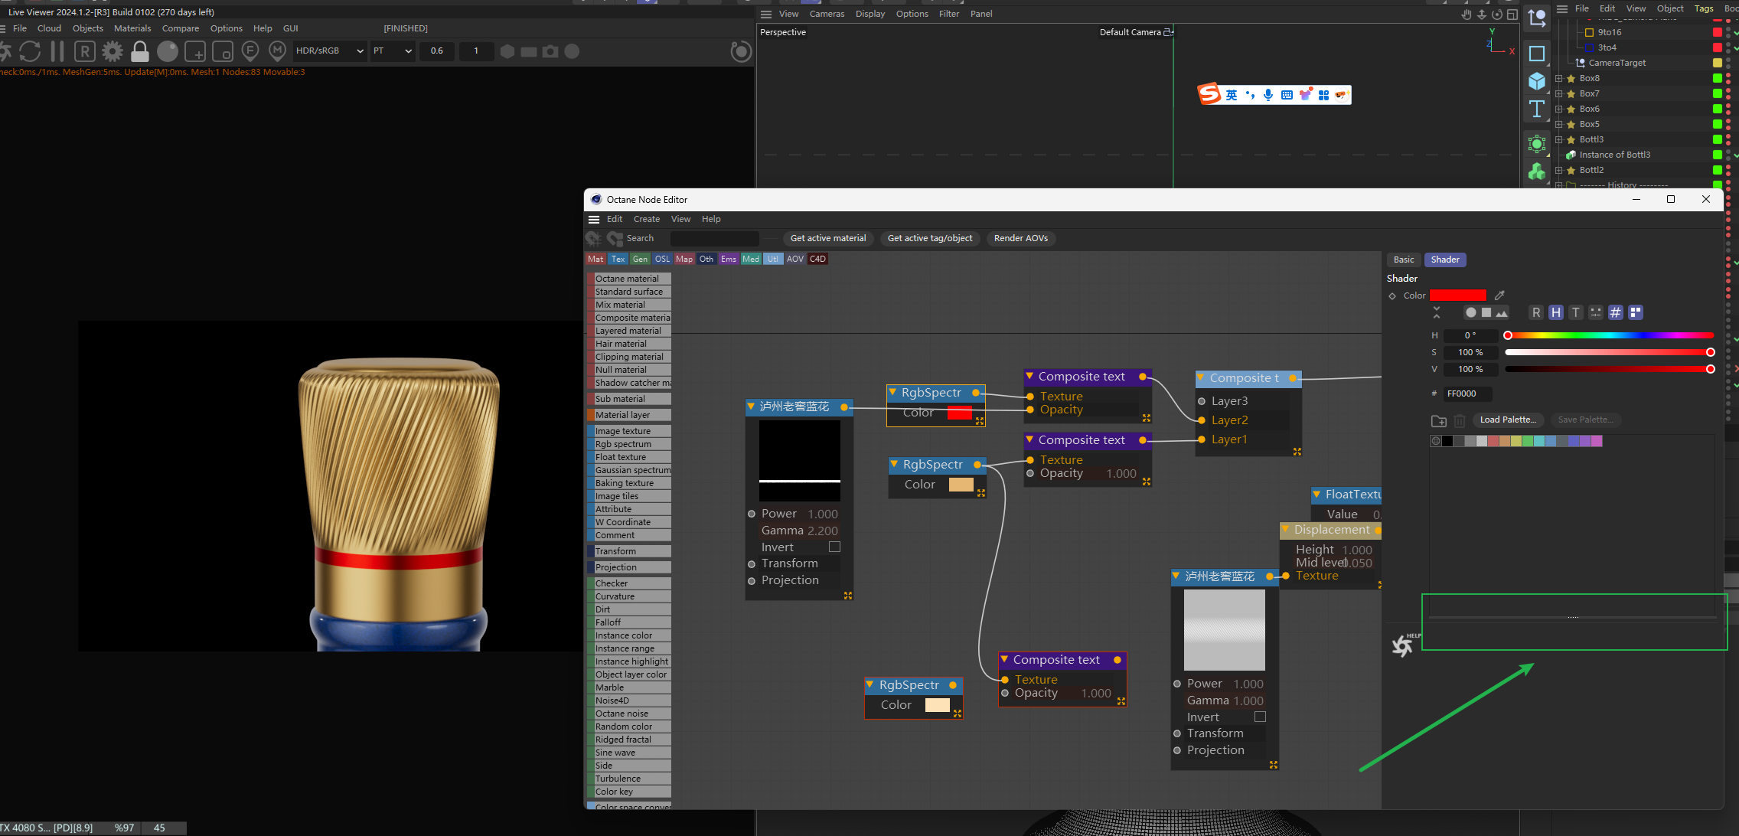1739x836 pixels.
Task: Click Get active material button
Action: pyautogui.click(x=827, y=238)
